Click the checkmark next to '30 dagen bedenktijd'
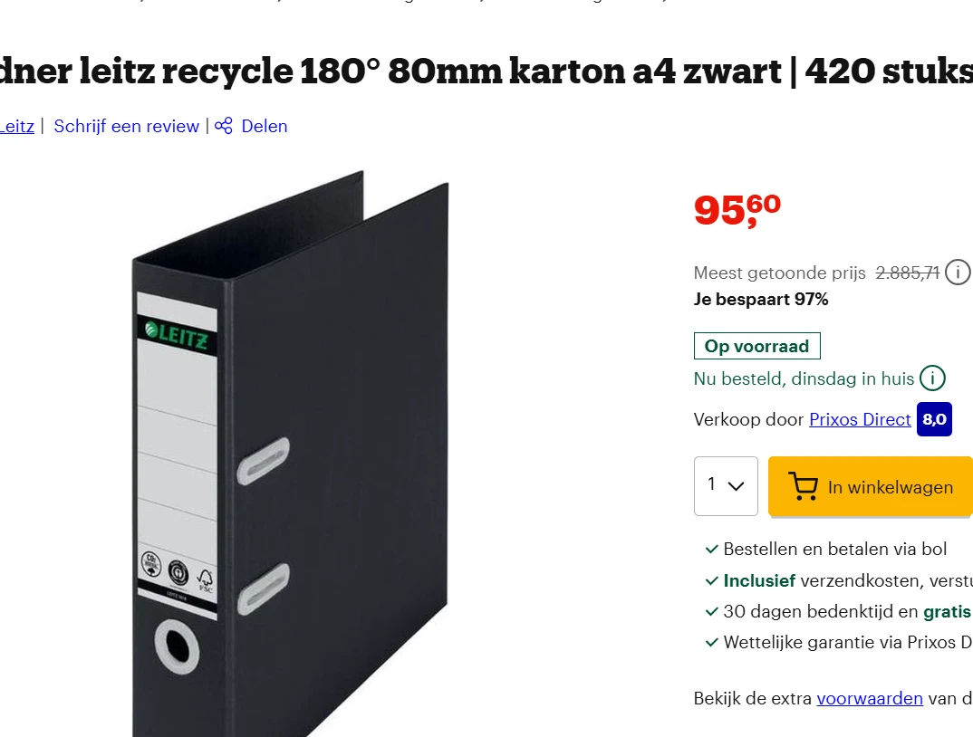The height and width of the screenshot is (737, 973). 710,611
